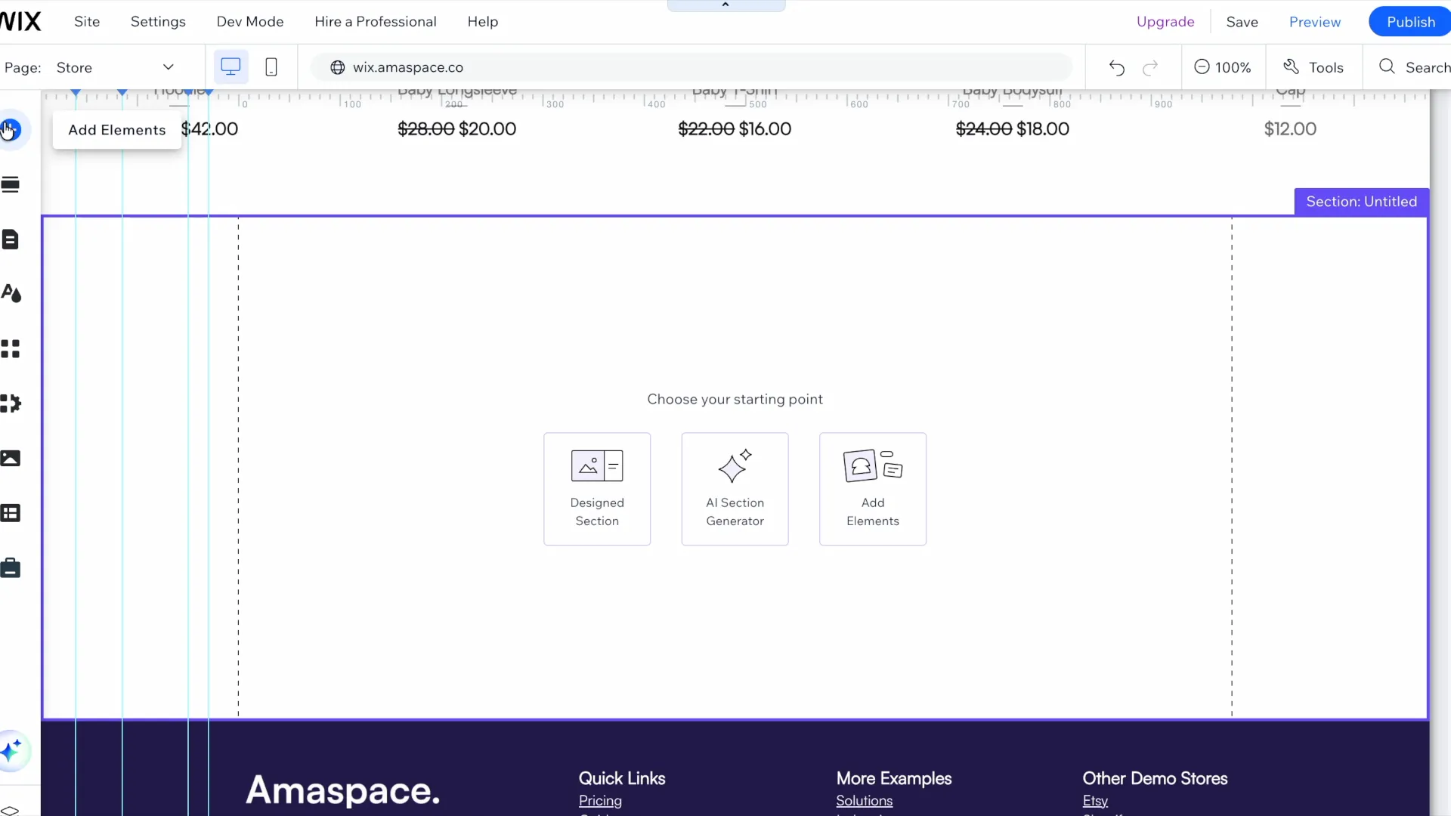1451x816 pixels.
Task: Click the Amaspace. footer logo text
Action: click(342, 790)
